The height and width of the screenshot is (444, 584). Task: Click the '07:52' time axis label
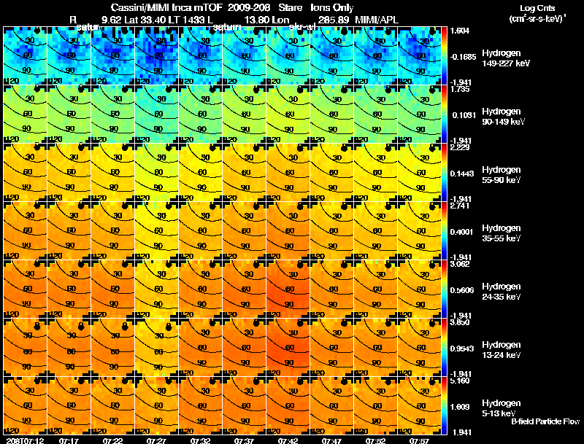[x=375, y=440]
